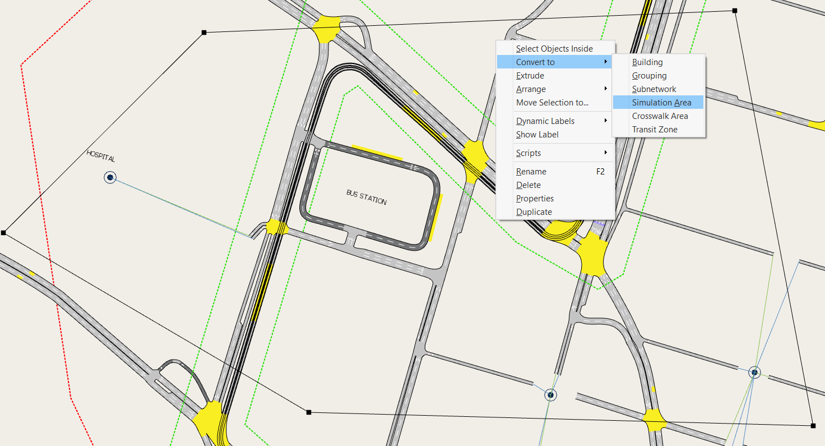This screenshot has height=446, width=825.
Task: Select the centroid icon at the bottom right
Action: pos(755,371)
